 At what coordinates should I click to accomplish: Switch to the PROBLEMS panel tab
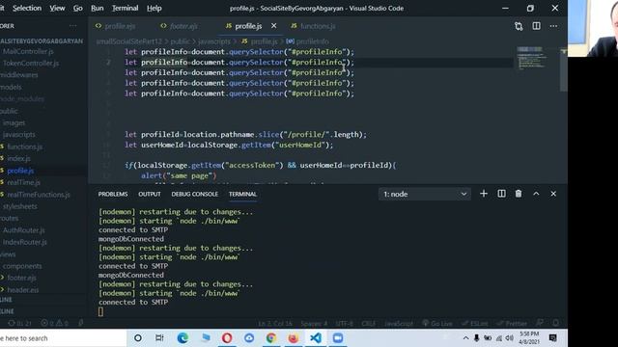click(x=113, y=194)
